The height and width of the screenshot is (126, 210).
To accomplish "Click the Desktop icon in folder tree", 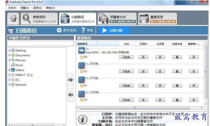I will (13, 50).
